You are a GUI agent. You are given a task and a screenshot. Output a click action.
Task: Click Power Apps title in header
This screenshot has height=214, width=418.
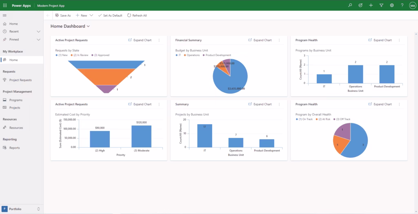21,6
